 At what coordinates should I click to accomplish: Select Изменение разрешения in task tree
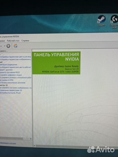coord(8,65)
